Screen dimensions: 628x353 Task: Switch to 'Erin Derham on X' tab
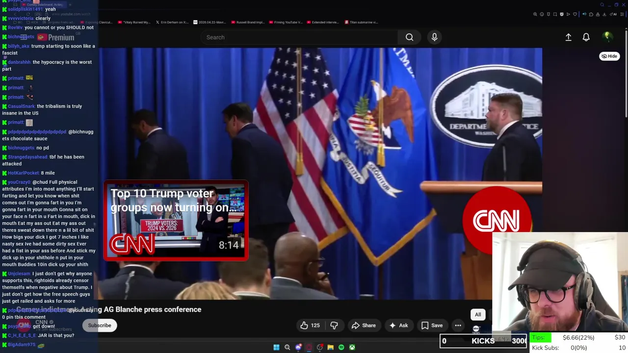pyautogui.click(x=172, y=22)
